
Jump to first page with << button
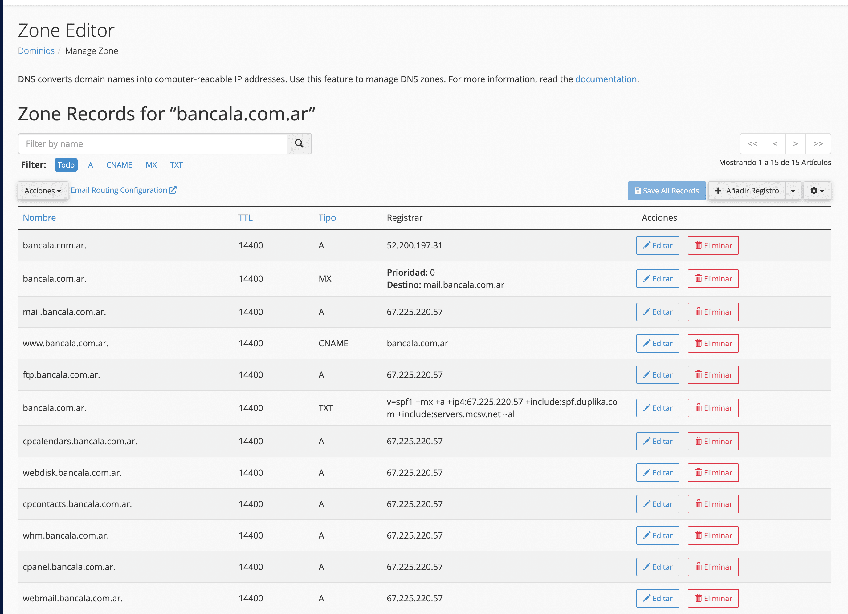tap(752, 143)
